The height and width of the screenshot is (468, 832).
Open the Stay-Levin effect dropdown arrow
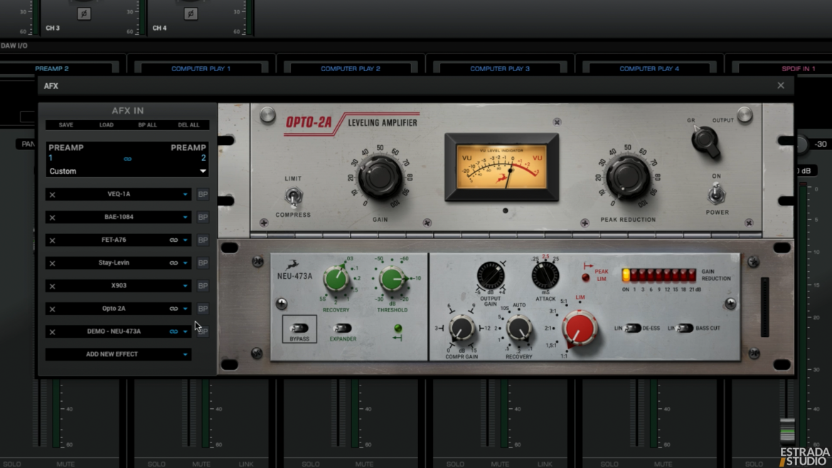[x=185, y=263]
